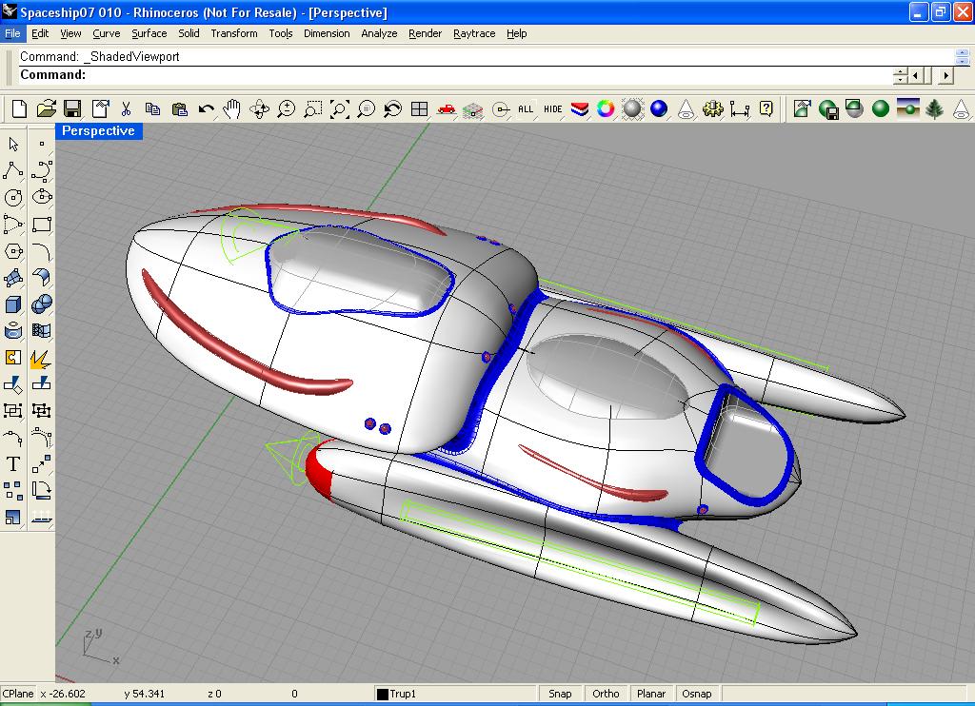The height and width of the screenshot is (706, 975).
Task: Click command line up-down stepper
Action: (901, 76)
